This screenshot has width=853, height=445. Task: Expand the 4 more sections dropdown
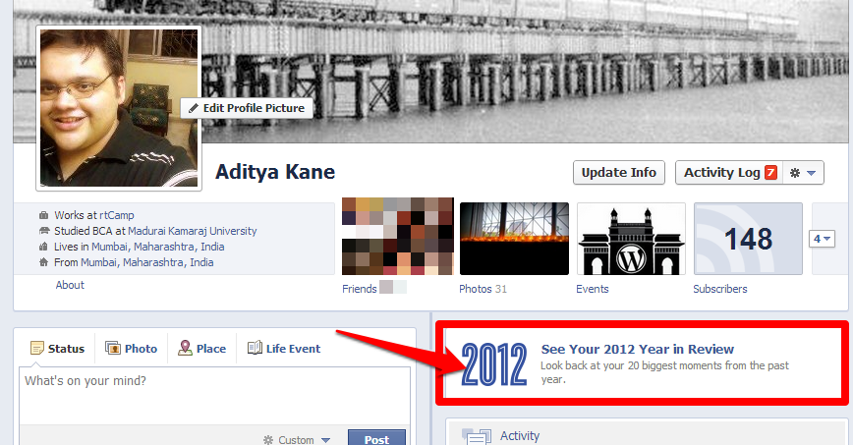[822, 239]
